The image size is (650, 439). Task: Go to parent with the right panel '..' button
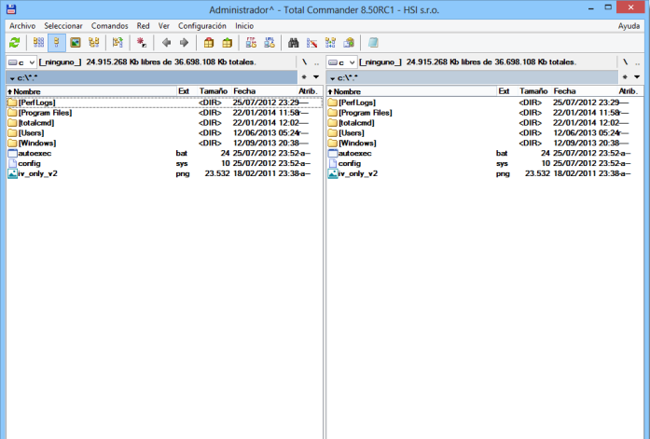(x=638, y=62)
